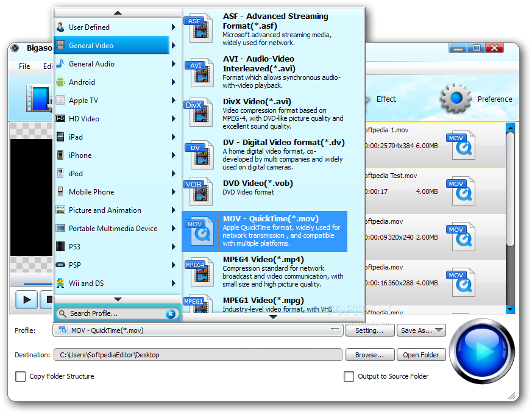Click the Wii and DS character icon
The height and width of the screenshot is (414, 532).
[60, 283]
